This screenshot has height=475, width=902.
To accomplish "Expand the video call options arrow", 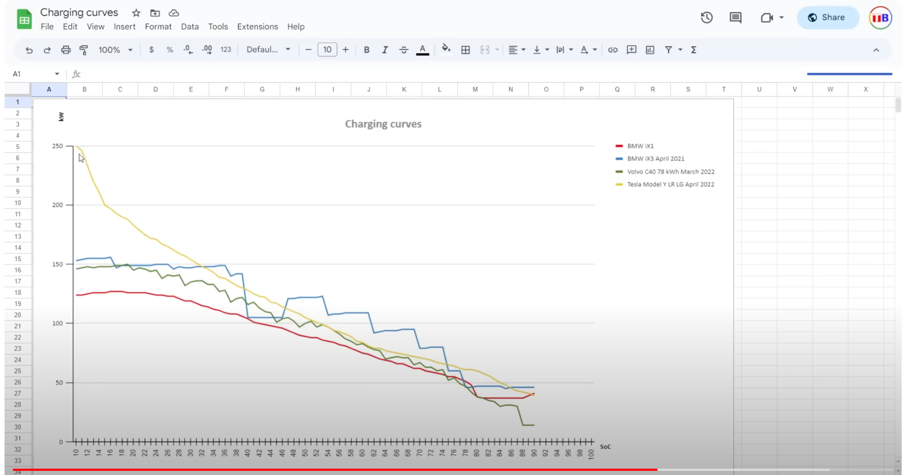I will tap(782, 17).
